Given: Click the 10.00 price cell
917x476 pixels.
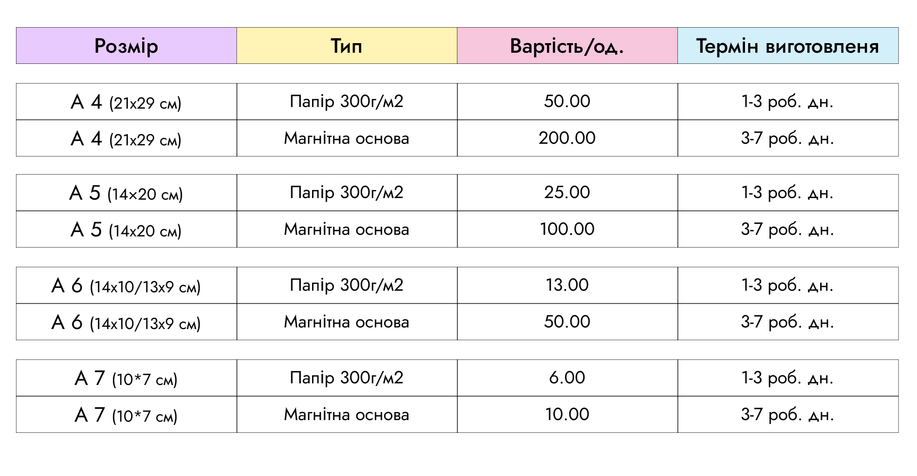Looking at the screenshot, I should click(567, 415).
